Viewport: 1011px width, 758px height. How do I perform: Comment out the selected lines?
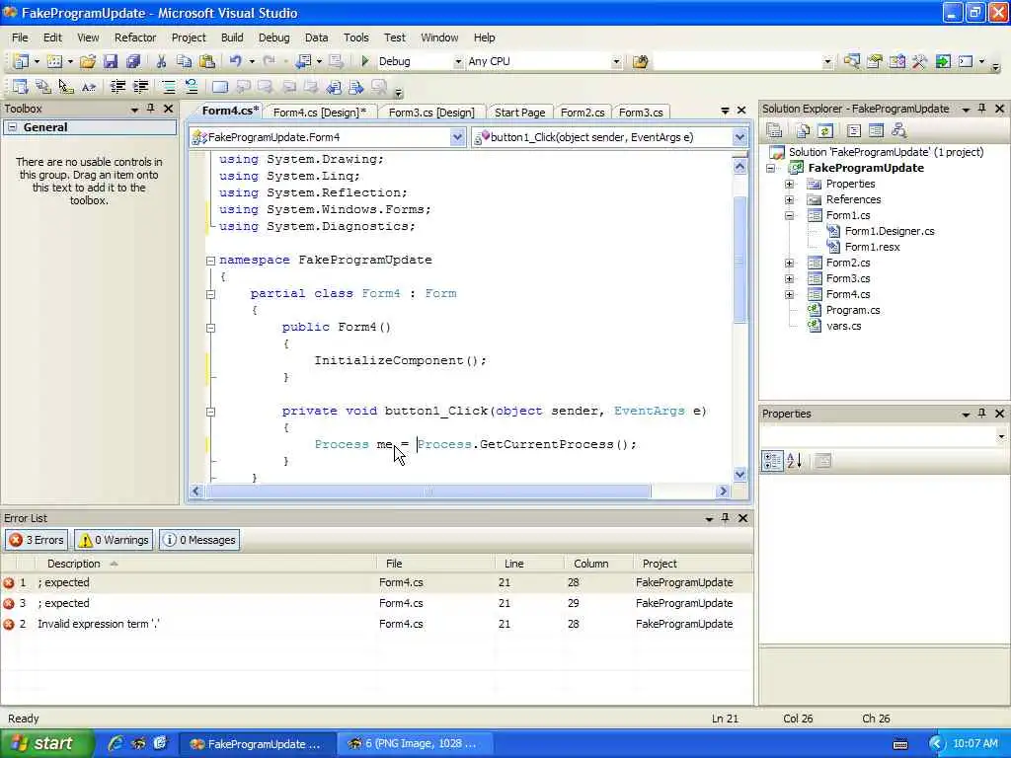click(168, 87)
